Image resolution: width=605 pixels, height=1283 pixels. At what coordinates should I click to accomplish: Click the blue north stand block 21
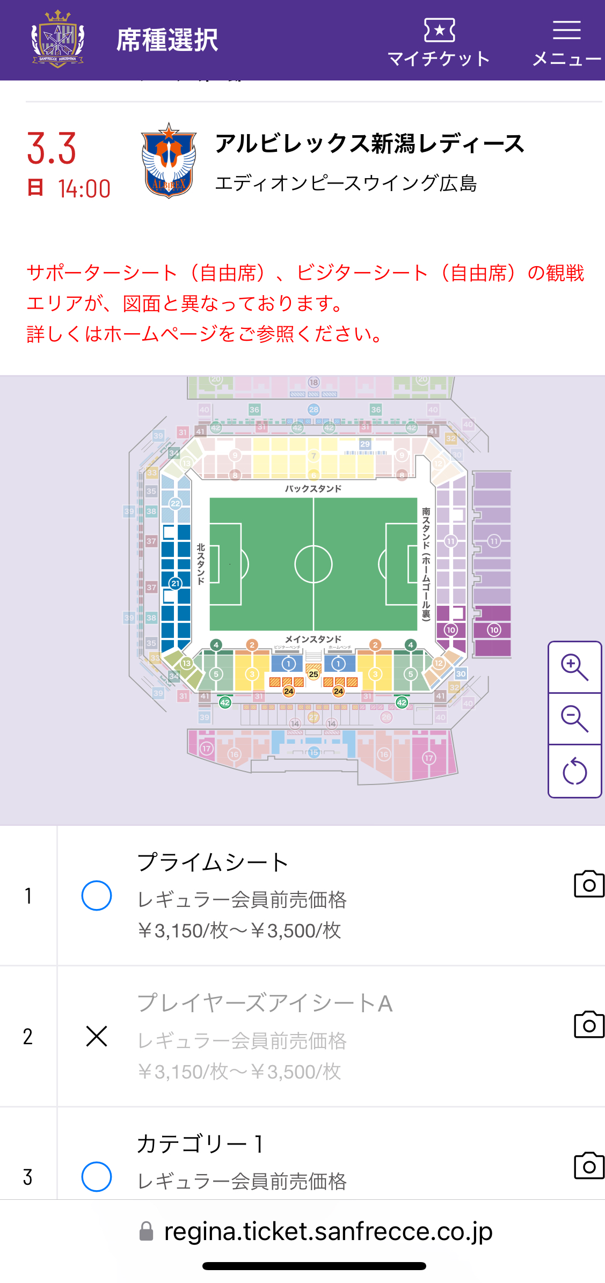[176, 583]
